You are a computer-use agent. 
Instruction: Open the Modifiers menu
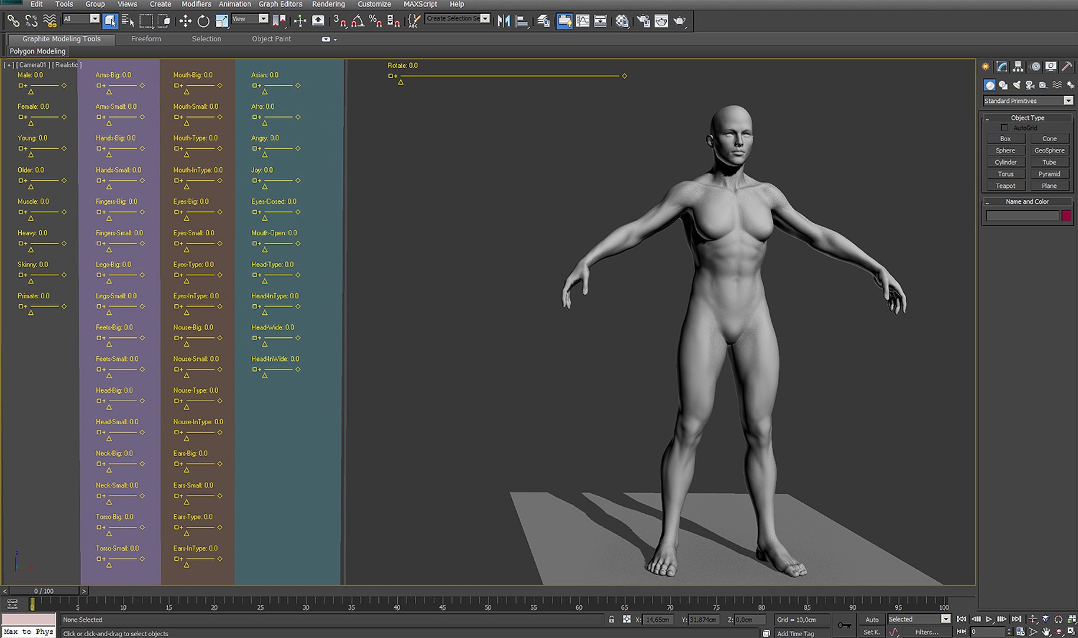click(x=196, y=4)
